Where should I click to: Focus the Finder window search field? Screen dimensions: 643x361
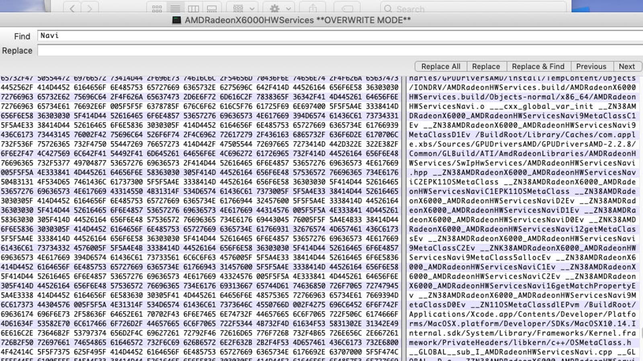click(473, 8)
